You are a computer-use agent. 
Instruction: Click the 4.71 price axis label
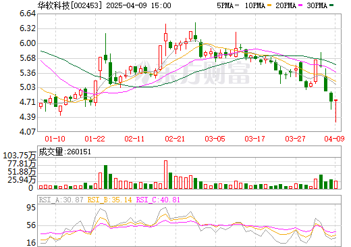click(x=28, y=102)
